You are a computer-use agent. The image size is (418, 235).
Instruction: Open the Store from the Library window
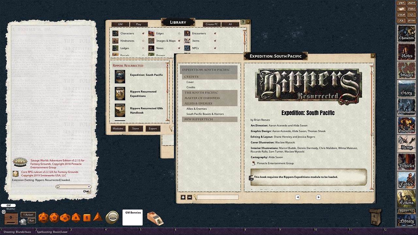135,128
